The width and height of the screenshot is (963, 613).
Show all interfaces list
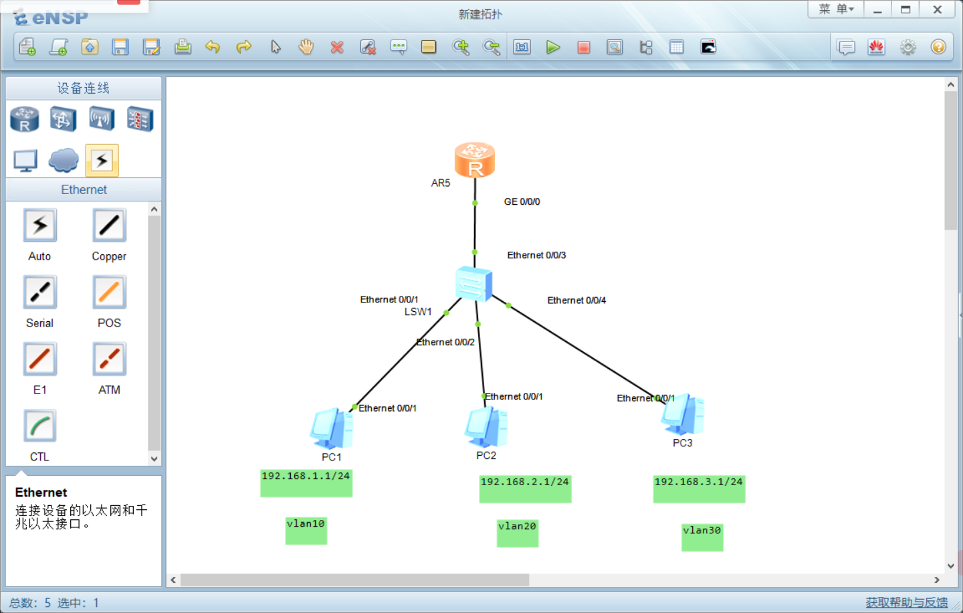(x=646, y=47)
